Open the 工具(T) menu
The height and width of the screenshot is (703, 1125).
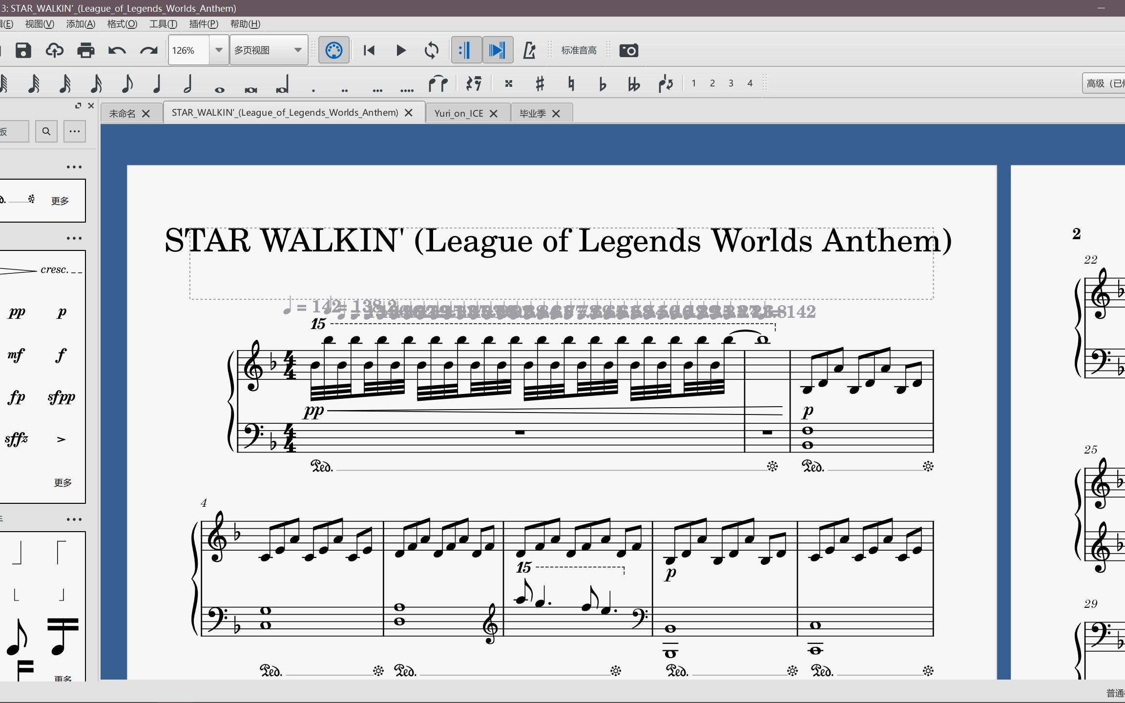click(x=163, y=24)
